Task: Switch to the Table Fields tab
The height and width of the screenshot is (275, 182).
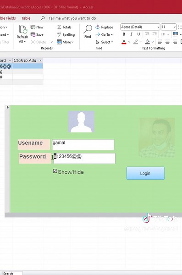Action: tap(8, 18)
